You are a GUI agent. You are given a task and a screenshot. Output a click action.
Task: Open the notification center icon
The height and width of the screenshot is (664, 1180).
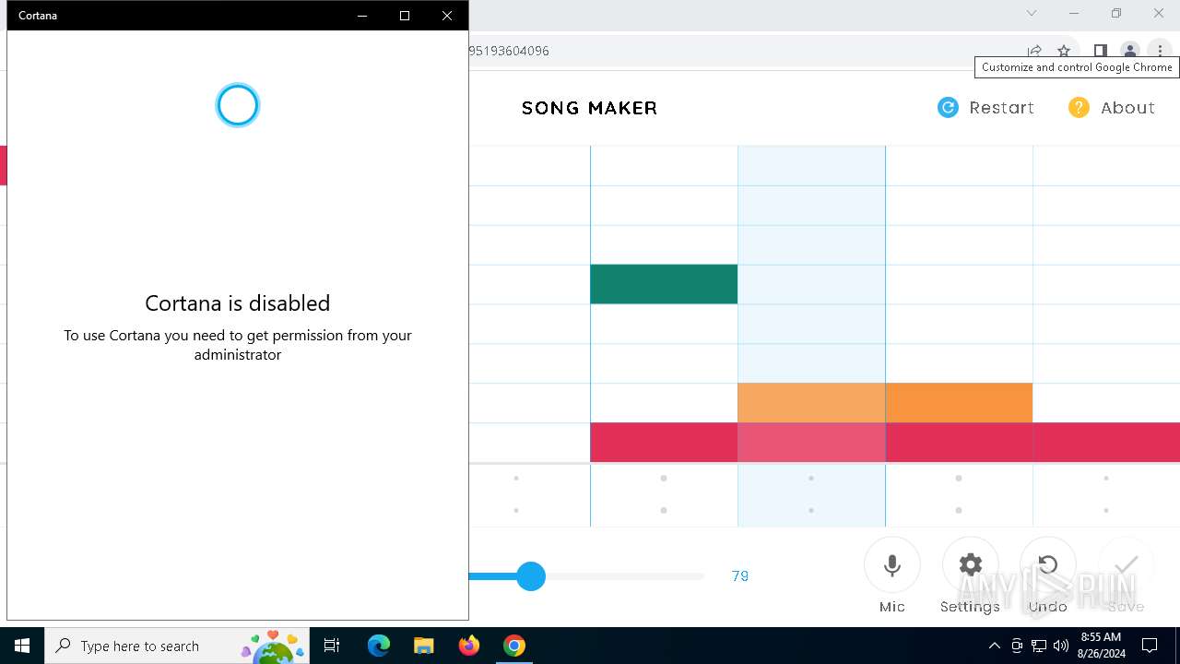coord(1150,646)
